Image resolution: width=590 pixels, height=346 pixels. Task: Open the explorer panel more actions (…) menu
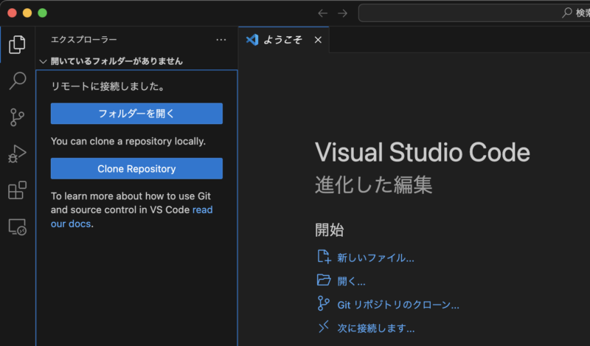click(221, 40)
